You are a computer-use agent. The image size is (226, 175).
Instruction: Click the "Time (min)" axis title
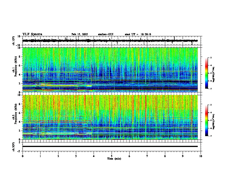114,159
